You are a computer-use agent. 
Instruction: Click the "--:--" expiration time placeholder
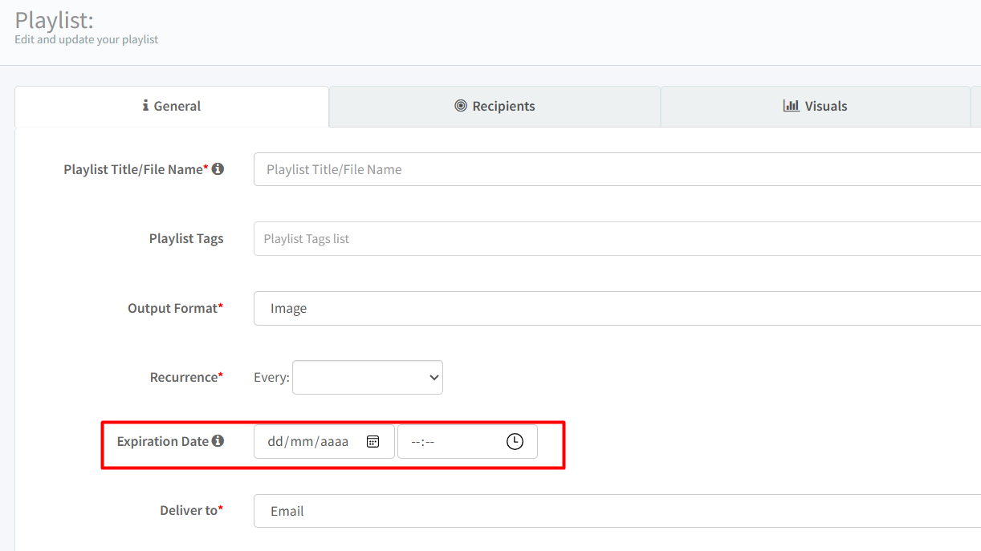[x=422, y=442]
